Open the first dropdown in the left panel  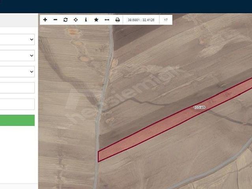coord(17,39)
